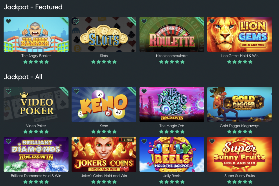
Task: Toggle favorite heart on Slots game
Action: click(x=76, y=21)
